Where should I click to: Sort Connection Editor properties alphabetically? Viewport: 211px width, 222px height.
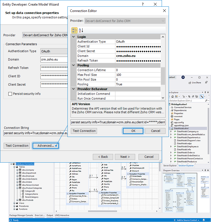coord(81,30)
